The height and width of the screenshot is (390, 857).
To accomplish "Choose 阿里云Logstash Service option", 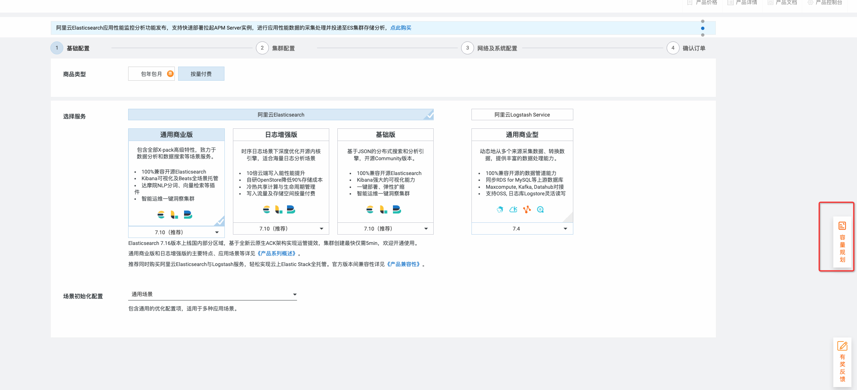I will 522,115.
